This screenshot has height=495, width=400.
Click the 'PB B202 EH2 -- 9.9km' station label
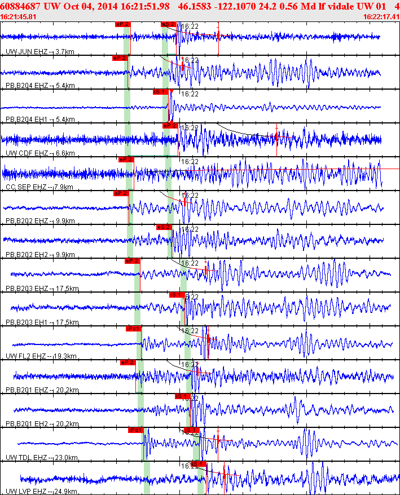point(40,254)
